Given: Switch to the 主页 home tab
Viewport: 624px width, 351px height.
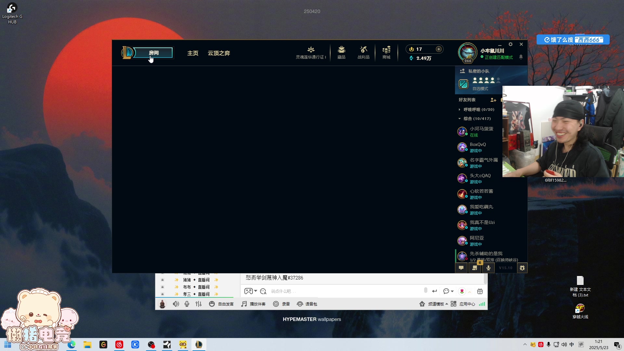Looking at the screenshot, I should tap(193, 53).
